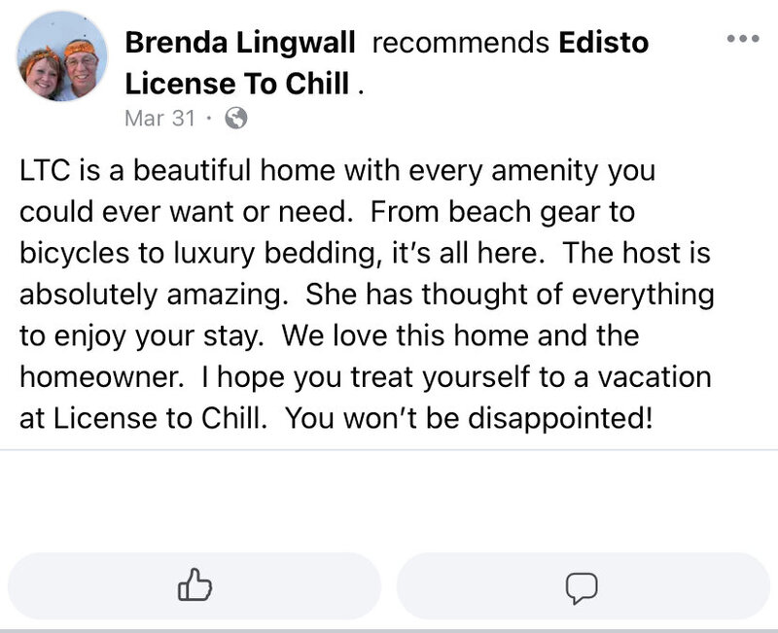Click "She has thought of everything" text
Image resolution: width=778 pixels, height=633 pixels.
click(510, 295)
